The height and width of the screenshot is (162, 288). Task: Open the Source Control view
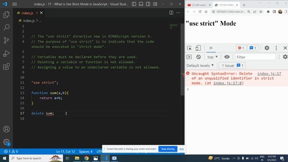(6, 40)
